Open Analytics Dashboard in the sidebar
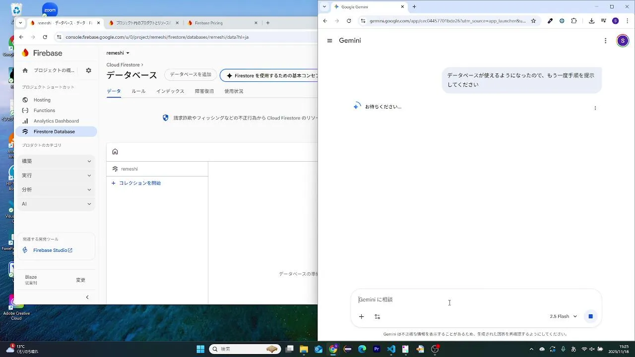The width and height of the screenshot is (635, 357). point(56,121)
